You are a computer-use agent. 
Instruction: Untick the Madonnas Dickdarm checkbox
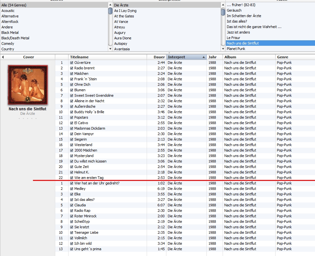(x=71, y=128)
